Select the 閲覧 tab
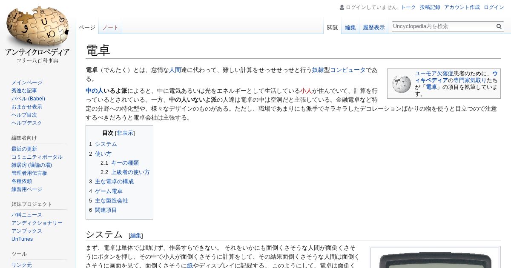Screen dimensions: 511x268 pyautogui.click(x=332, y=27)
